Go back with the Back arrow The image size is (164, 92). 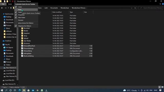click(x=2, y=8)
